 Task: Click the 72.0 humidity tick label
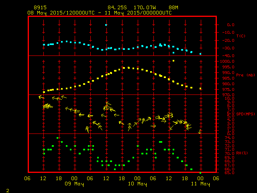229,146
